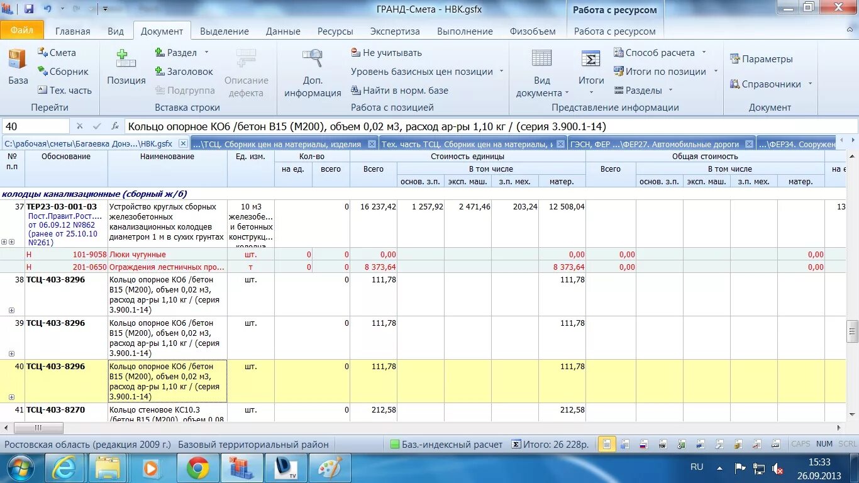
Task: Insert a new Позиция row
Action: 126,68
